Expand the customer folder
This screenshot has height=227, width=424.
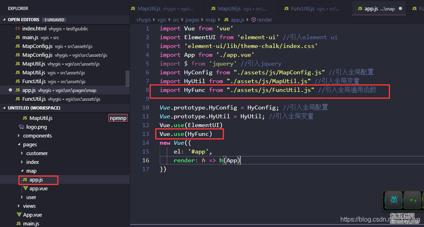pos(22,153)
